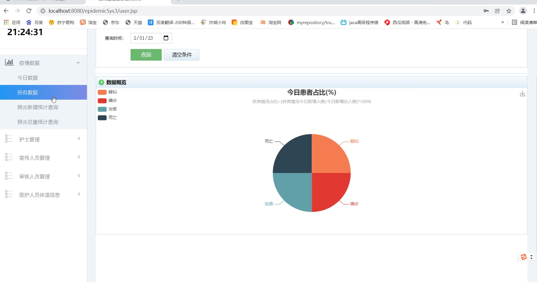537x282 pixels.
Task: Open the date picker calendar icon
Action: [166, 38]
